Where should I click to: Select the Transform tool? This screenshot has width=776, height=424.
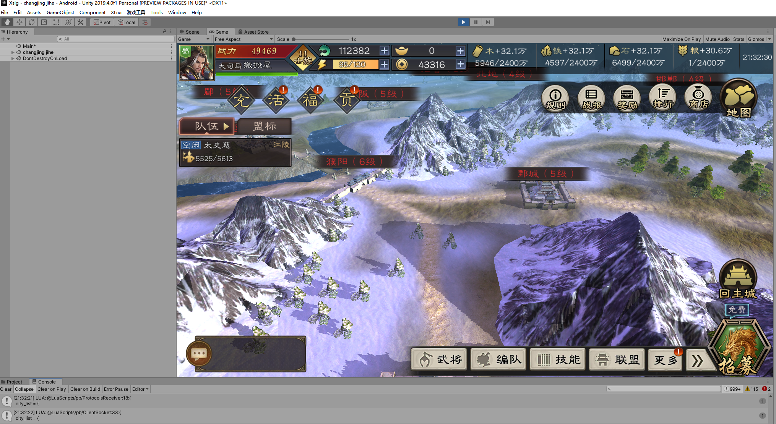tap(68, 22)
